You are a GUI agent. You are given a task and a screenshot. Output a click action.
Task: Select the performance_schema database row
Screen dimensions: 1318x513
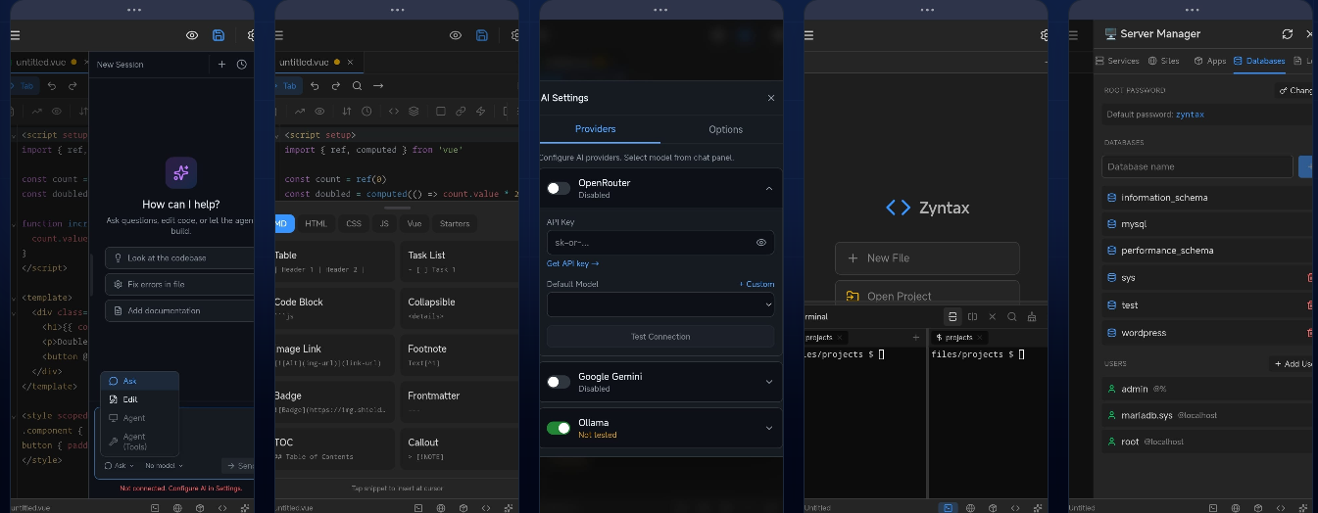[1207, 251]
